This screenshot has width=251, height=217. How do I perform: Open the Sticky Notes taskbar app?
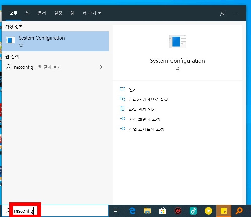coord(224,211)
